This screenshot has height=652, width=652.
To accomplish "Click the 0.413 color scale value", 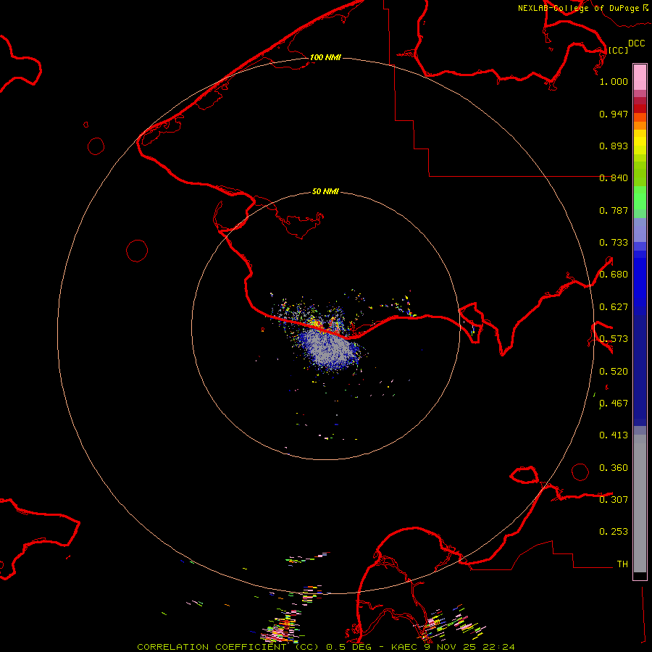I will click(614, 435).
